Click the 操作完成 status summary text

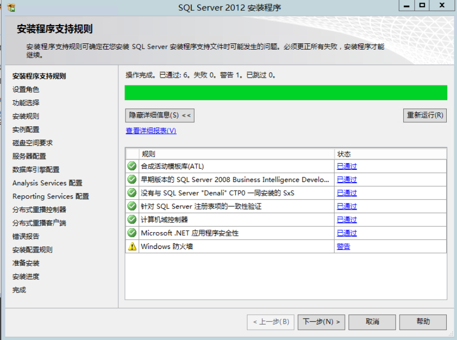coord(200,75)
